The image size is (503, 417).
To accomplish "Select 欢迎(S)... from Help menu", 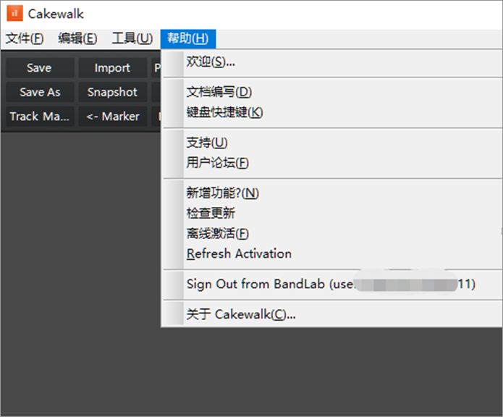I will (x=333, y=62).
